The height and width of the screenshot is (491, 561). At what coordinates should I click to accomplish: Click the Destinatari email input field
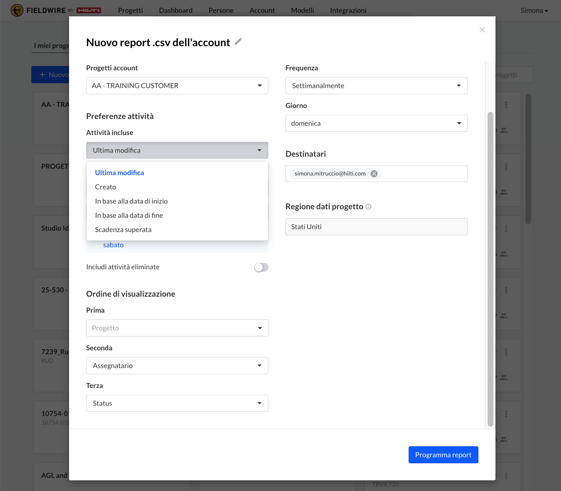424,174
